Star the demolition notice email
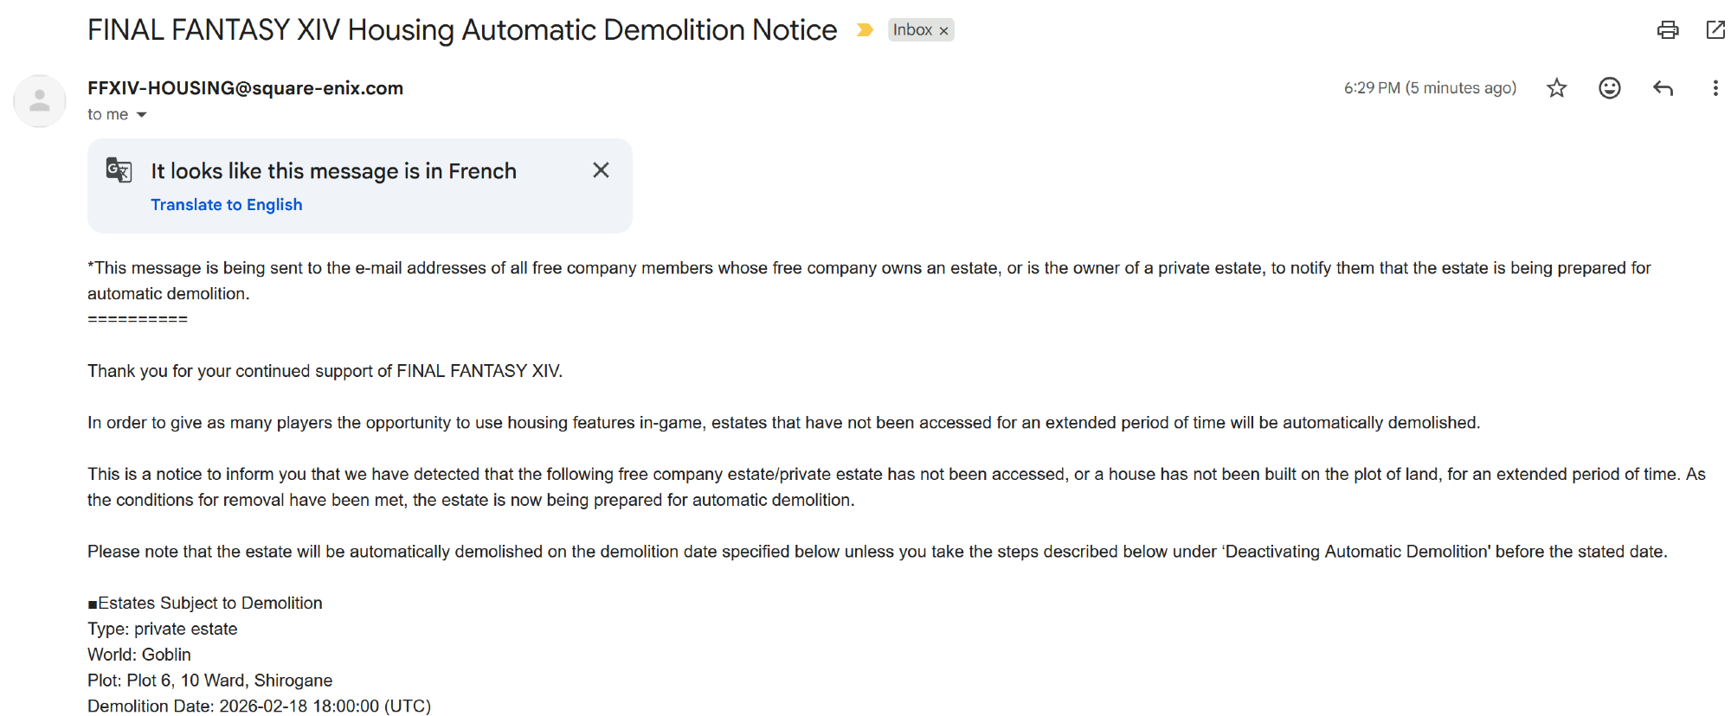This screenshot has height=716, width=1731. (x=1557, y=88)
